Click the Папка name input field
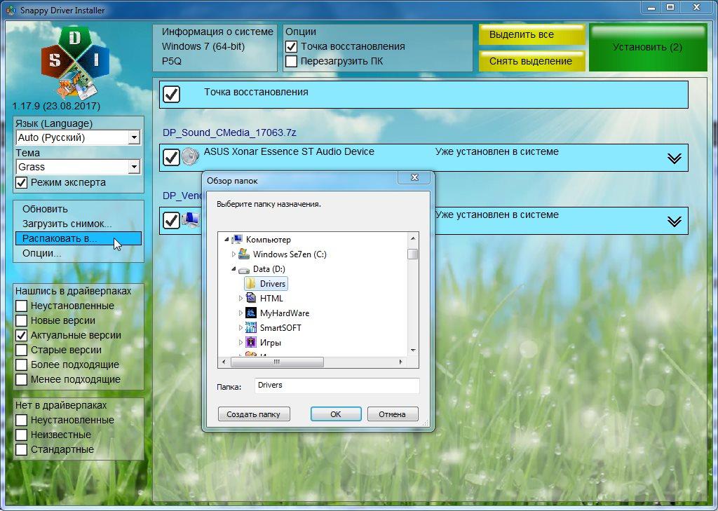The image size is (718, 511). click(x=337, y=386)
